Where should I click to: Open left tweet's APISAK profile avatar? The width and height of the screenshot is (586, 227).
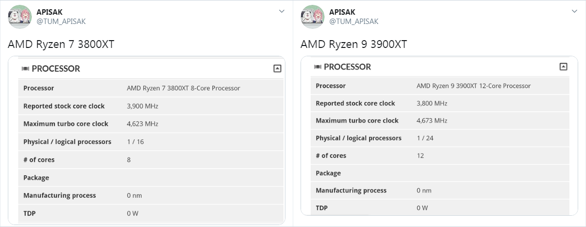(20, 17)
